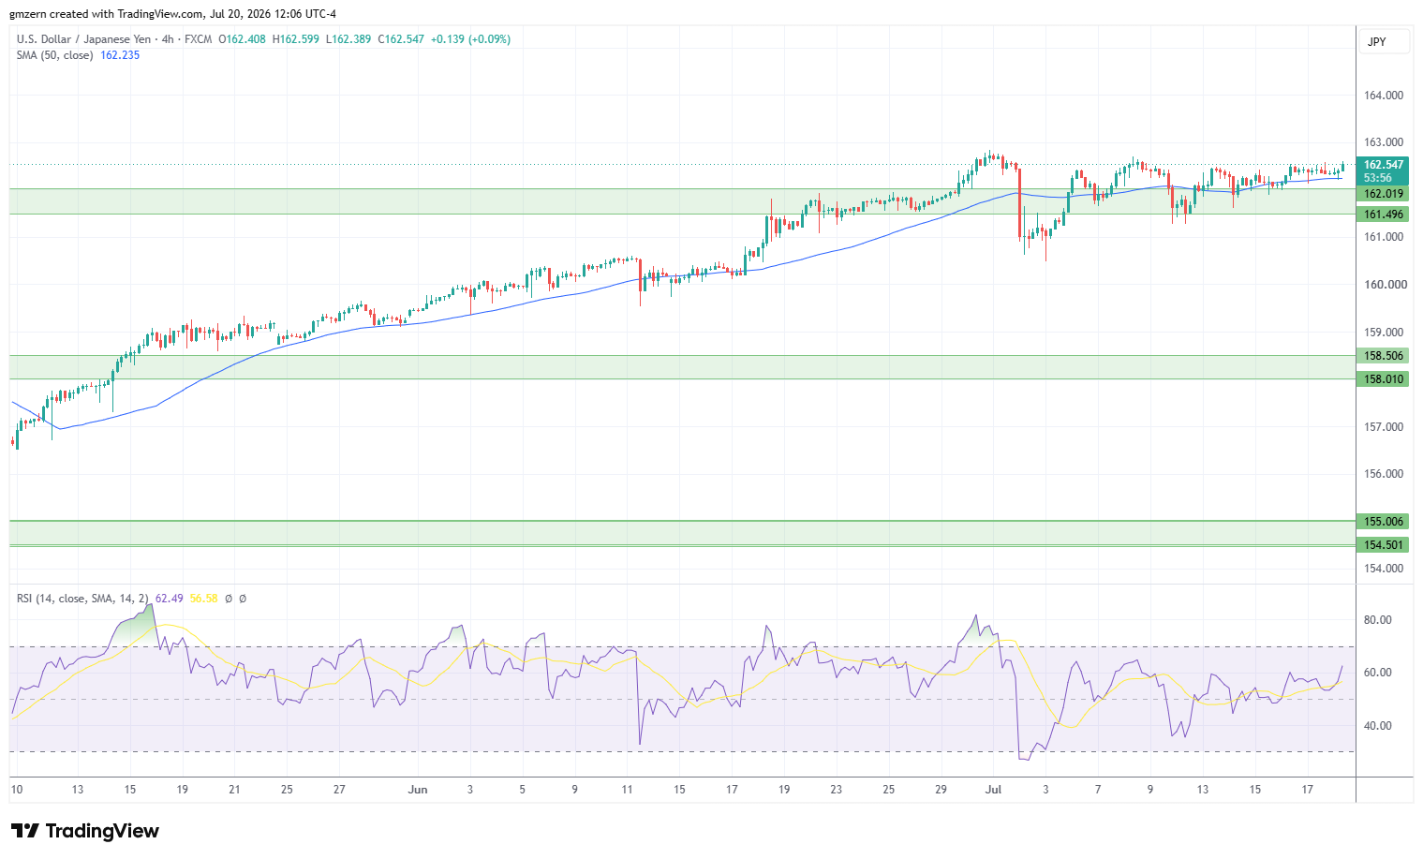Click the 40.00 RSI scale label
Viewport: 1423px width, 859px height.
point(1377,726)
